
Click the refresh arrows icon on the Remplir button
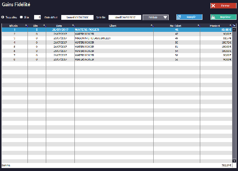point(179,17)
